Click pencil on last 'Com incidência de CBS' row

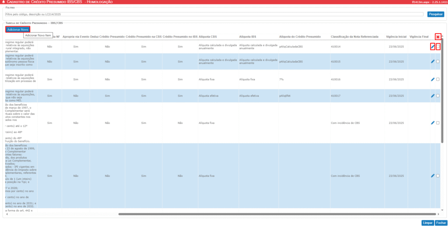(433, 176)
